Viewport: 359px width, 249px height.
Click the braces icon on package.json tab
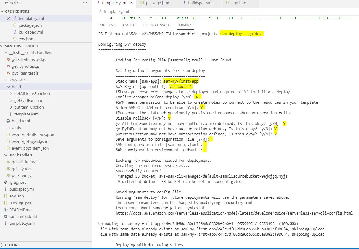[142, 3]
